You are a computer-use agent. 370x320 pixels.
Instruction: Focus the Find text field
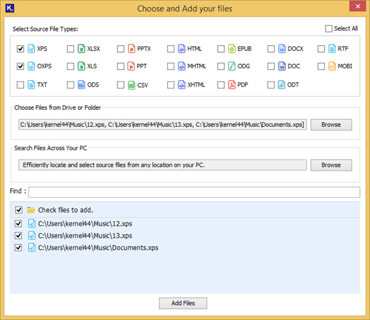coord(194,192)
